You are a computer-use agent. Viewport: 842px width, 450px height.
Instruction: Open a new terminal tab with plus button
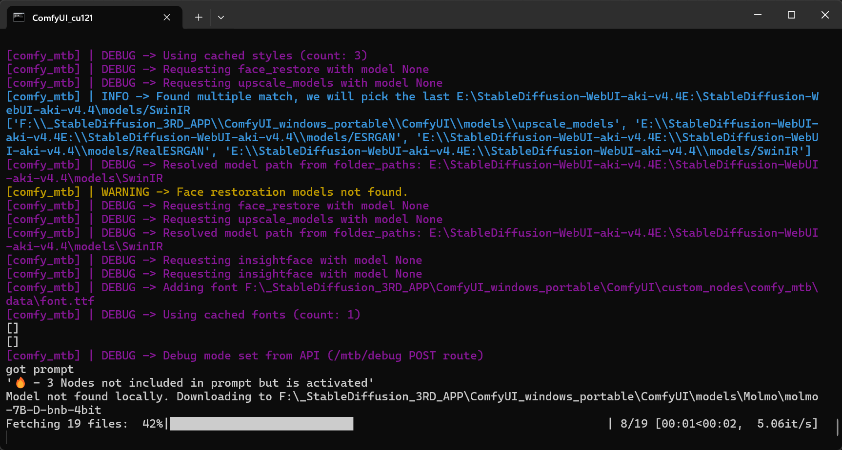(199, 17)
